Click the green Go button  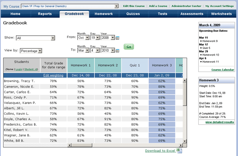click(129, 47)
